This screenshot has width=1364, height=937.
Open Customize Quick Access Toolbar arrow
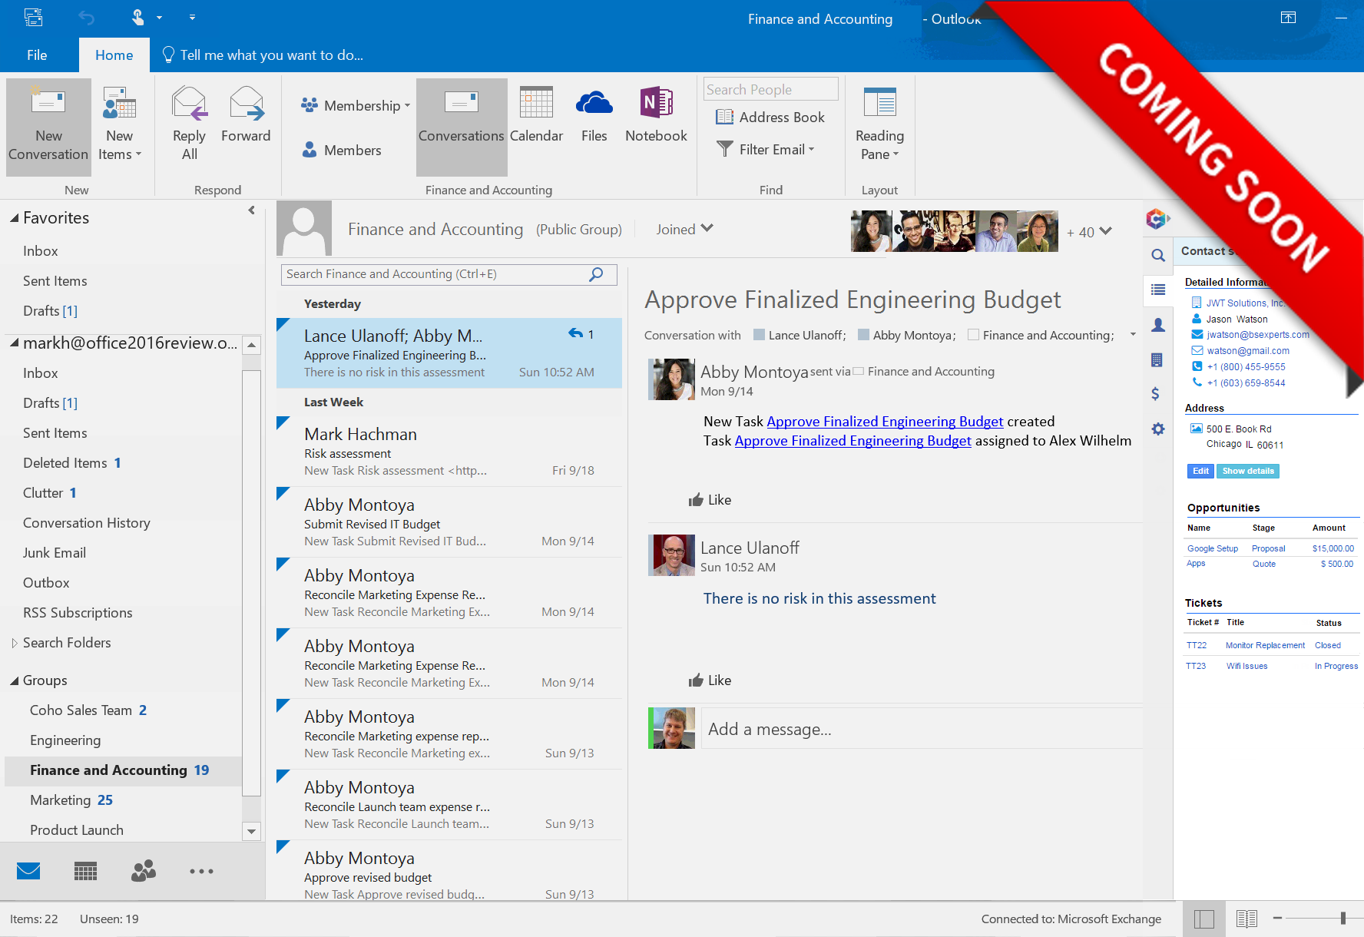[x=192, y=17]
